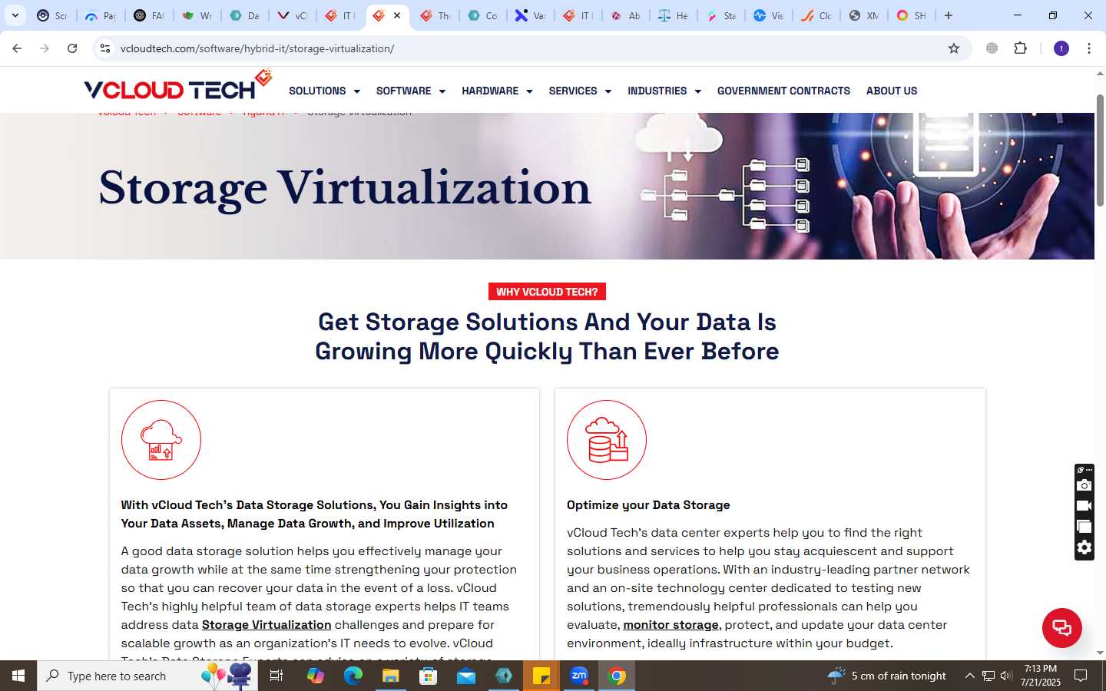The height and width of the screenshot is (691, 1106).
Task: Start recording with video camera icon
Action: (x=1084, y=506)
